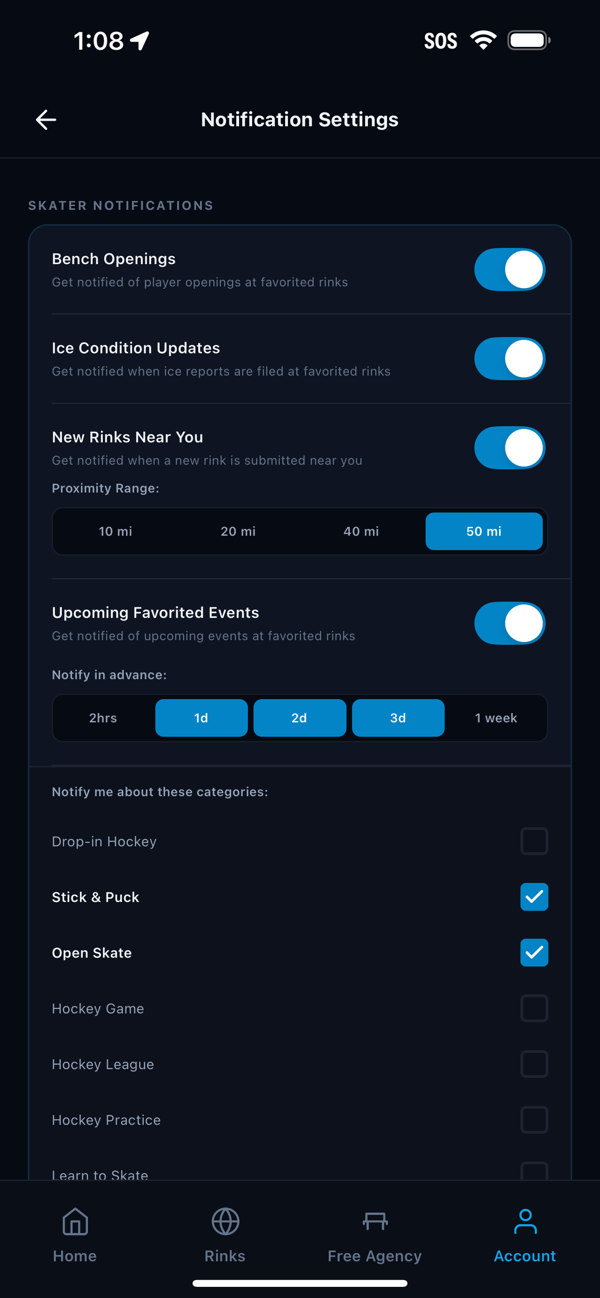The image size is (600, 1298).
Task: Switch off Upcoming Favorited Events
Action: pos(509,623)
